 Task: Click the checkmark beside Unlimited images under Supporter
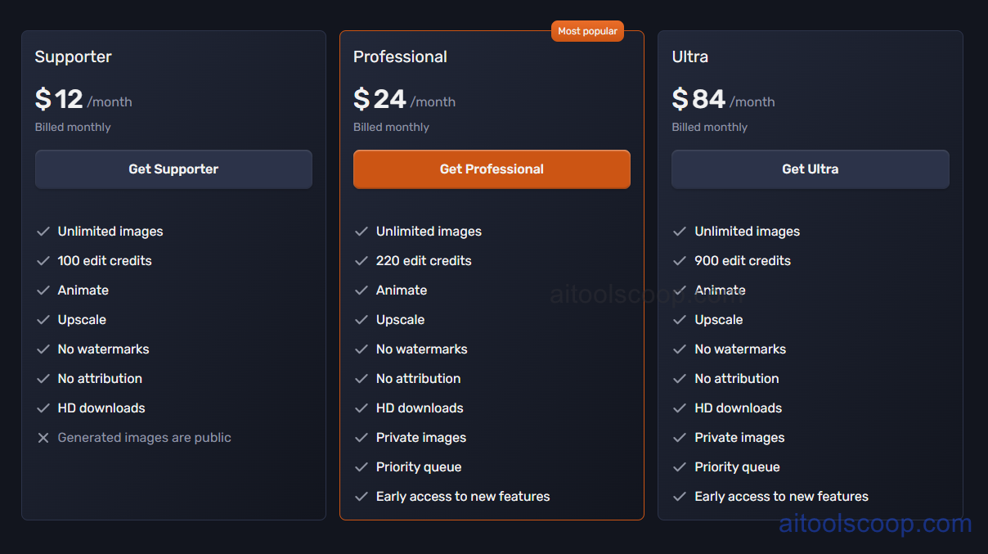pos(43,232)
